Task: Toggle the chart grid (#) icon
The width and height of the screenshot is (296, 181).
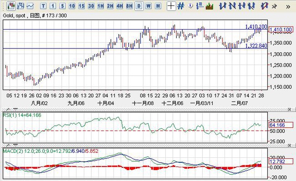Action: [x=181, y=6]
